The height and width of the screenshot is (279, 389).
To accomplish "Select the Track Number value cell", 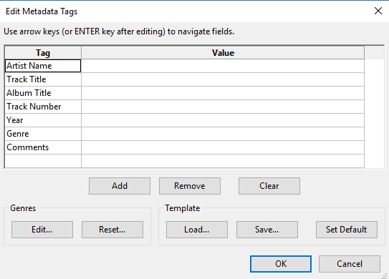I will pyautogui.click(x=223, y=107).
